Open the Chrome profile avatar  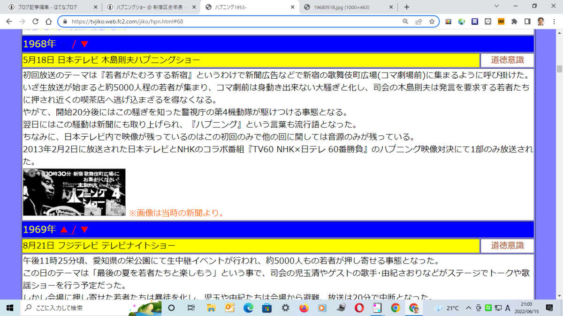click(540, 22)
